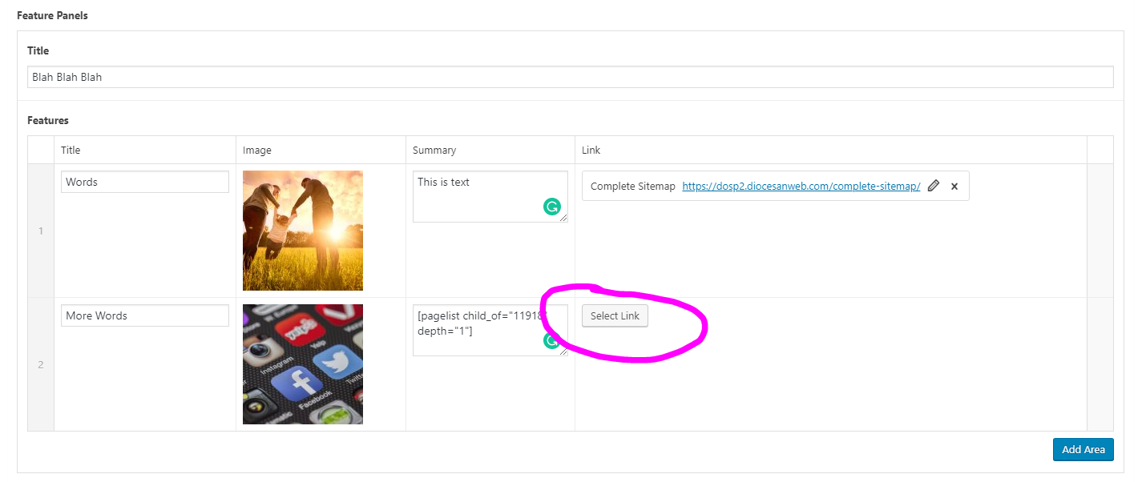This screenshot has width=1146, height=482.
Task: Click the "Complete Sitemap" link title text
Action: click(632, 186)
